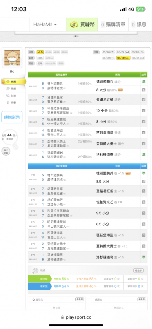Click the carousel pagination dots
The image size is (152, 329).
[76, 36]
